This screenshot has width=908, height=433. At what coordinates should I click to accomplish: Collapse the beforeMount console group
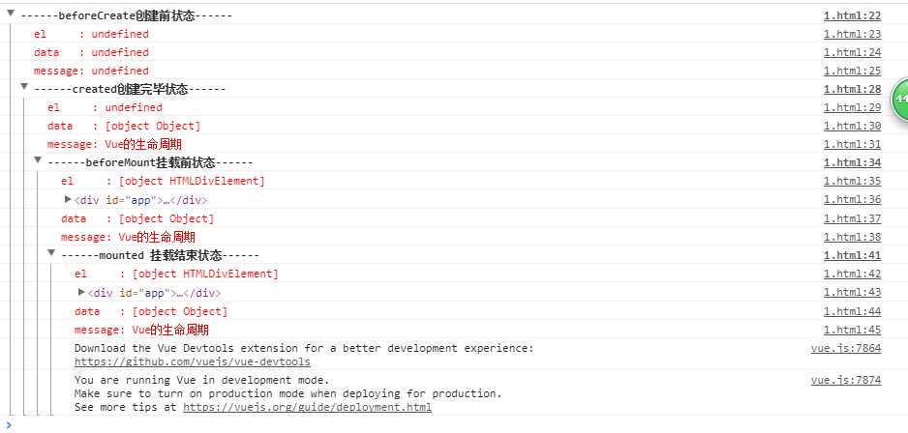click(x=38, y=161)
